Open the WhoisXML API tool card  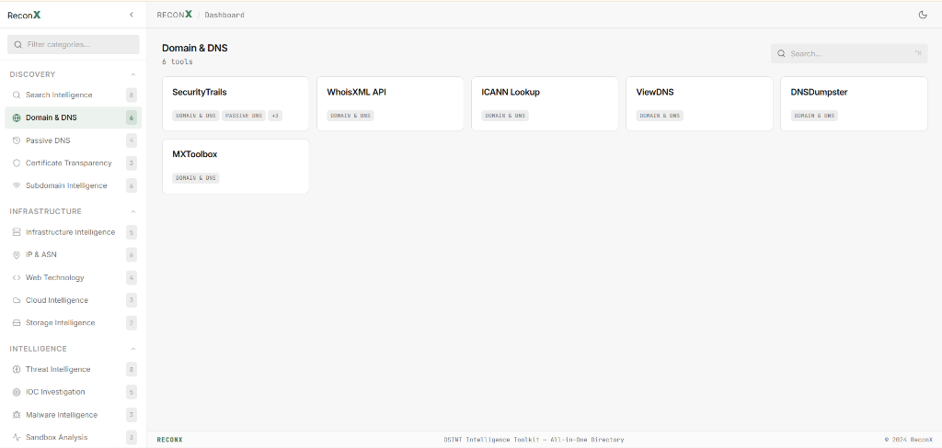click(x=390, y=104)
